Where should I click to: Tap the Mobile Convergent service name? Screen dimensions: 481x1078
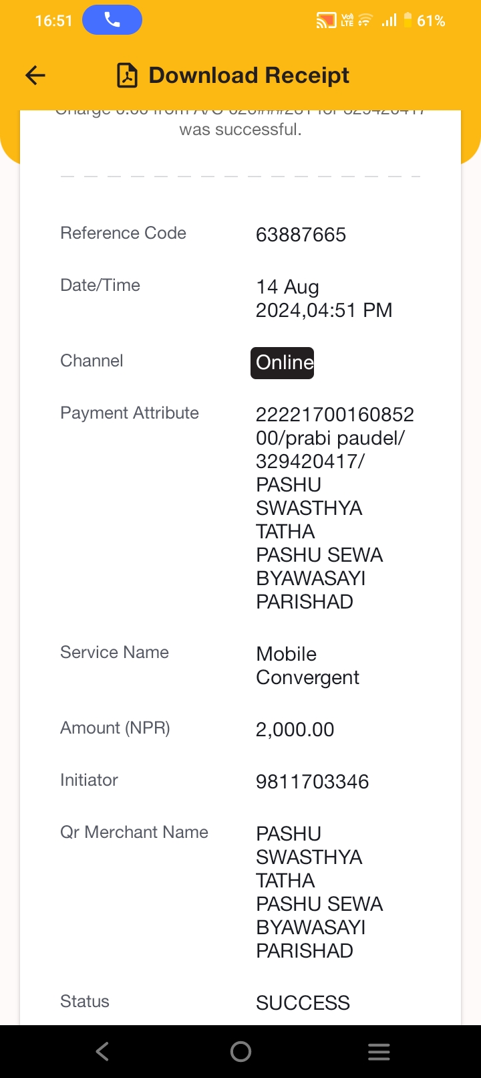(x=307, y=665)
